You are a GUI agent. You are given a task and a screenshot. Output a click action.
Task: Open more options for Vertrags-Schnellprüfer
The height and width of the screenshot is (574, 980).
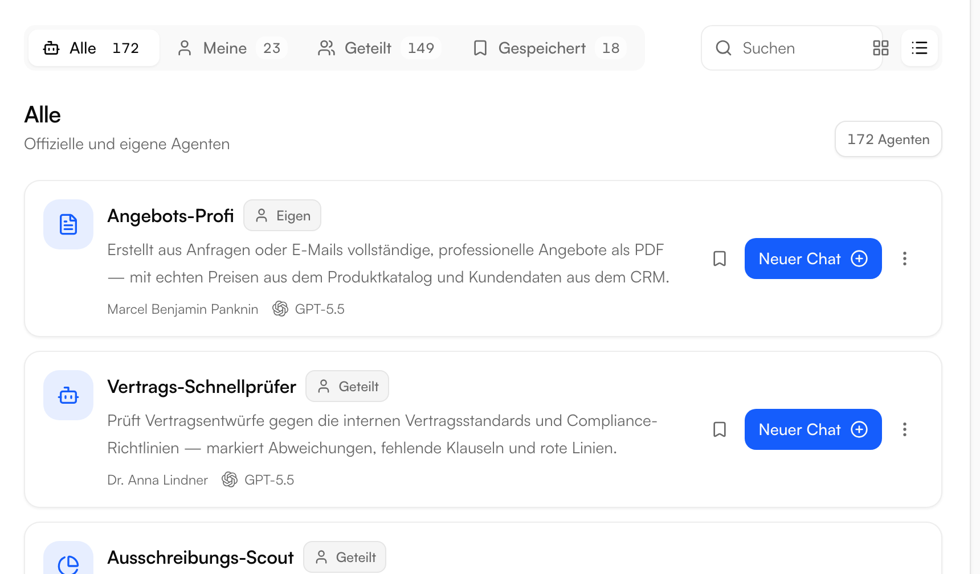point(905,429)
